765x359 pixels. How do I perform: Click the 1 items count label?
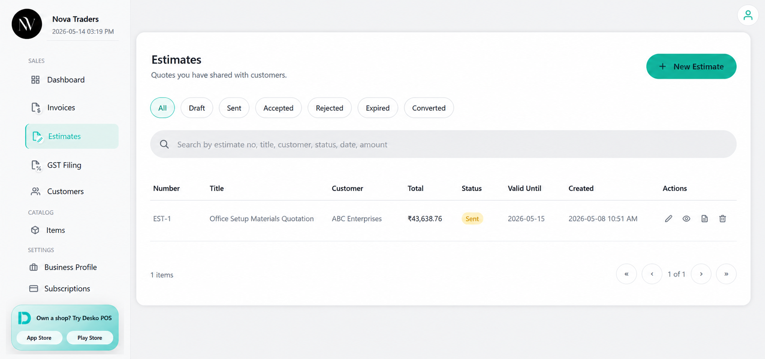(162, 275)
